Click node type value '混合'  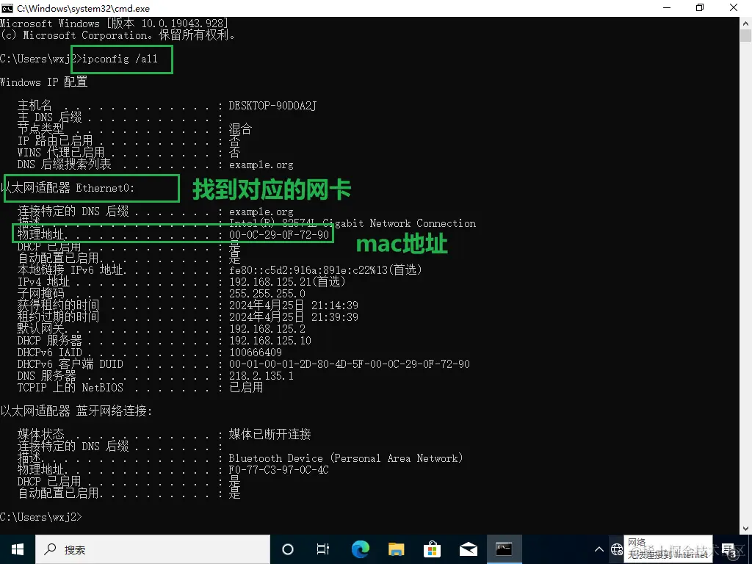240,129
